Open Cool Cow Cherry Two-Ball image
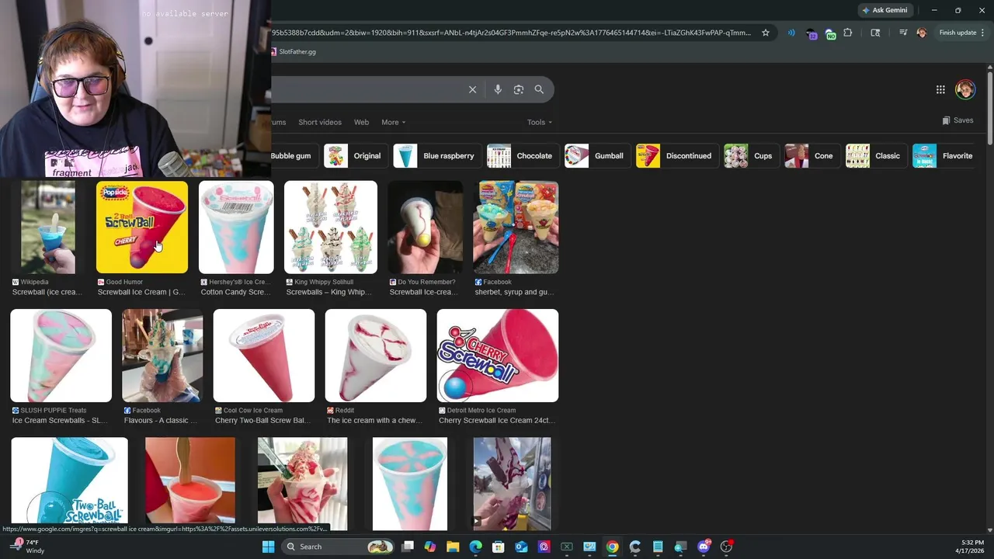 point(264,356)
